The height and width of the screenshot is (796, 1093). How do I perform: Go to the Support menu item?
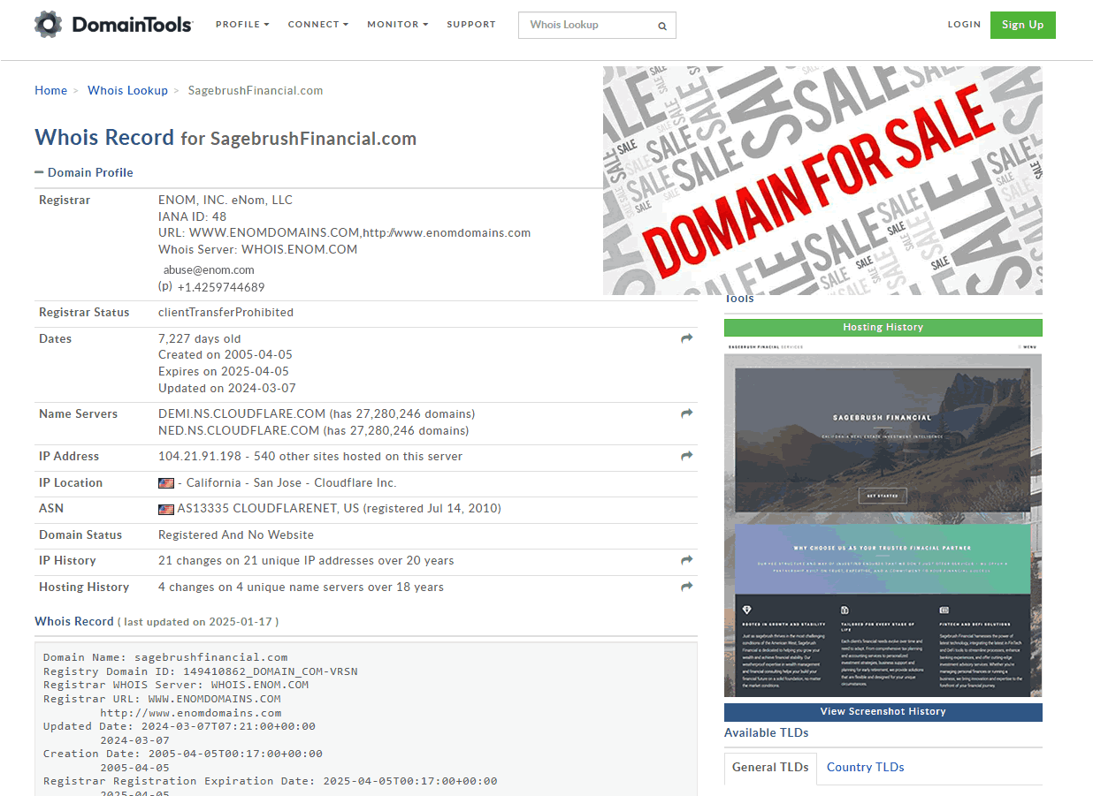point(470,25)
